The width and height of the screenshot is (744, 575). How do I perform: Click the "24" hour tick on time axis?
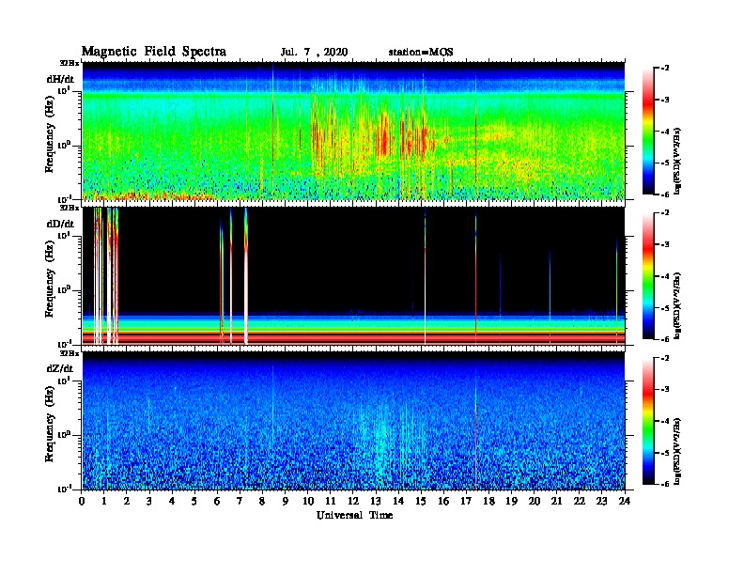(625, 501)
